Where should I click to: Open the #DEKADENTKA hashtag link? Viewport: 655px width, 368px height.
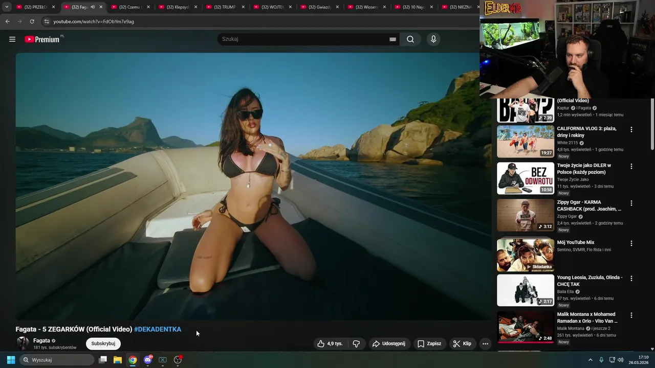[158, 329]
